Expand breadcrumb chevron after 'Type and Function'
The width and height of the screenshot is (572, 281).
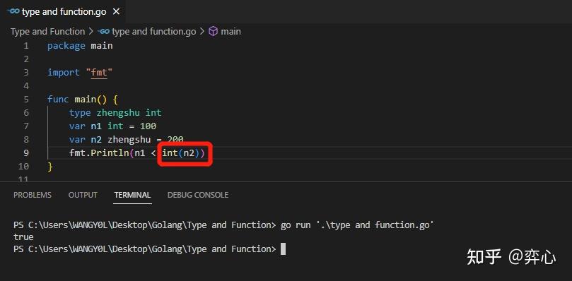(x=91, y=32)
